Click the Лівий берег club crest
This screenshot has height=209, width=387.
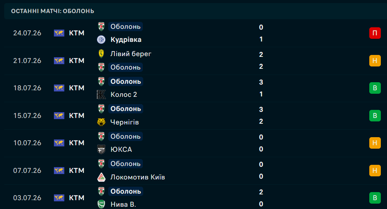(x=101, y=54)
